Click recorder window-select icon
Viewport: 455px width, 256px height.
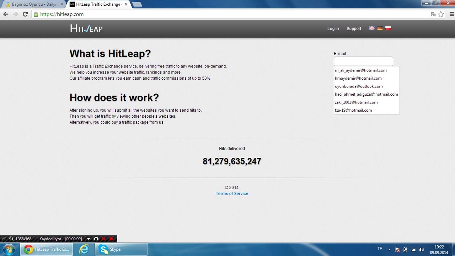tap(4, 239)
